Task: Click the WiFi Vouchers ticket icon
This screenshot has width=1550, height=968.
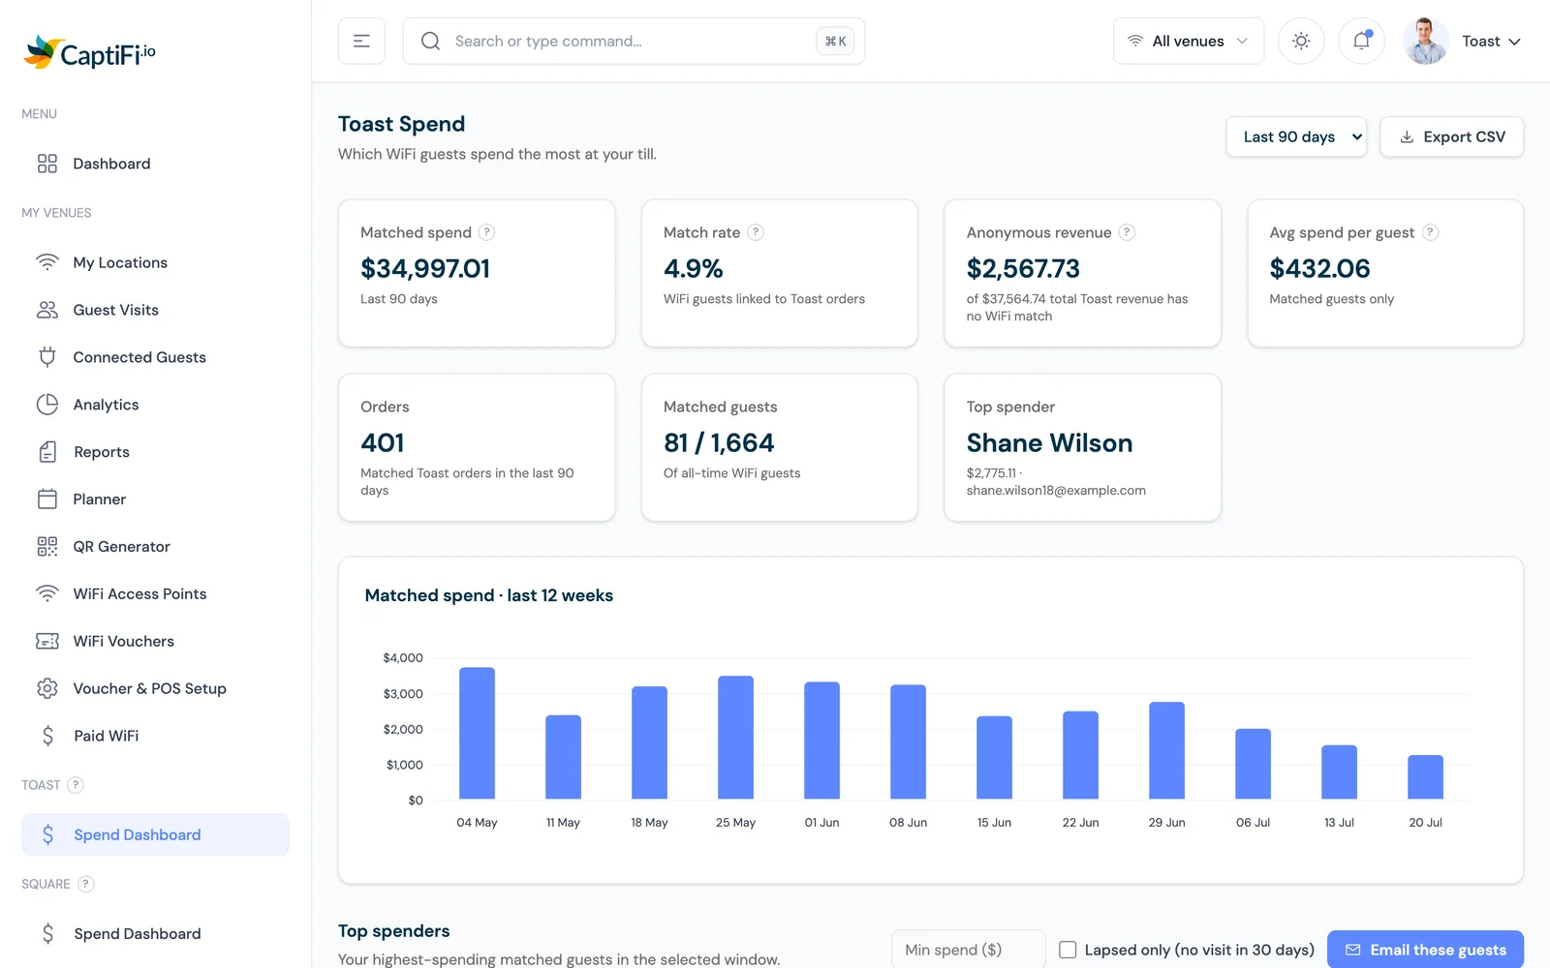Action: [x=47, y=641]
